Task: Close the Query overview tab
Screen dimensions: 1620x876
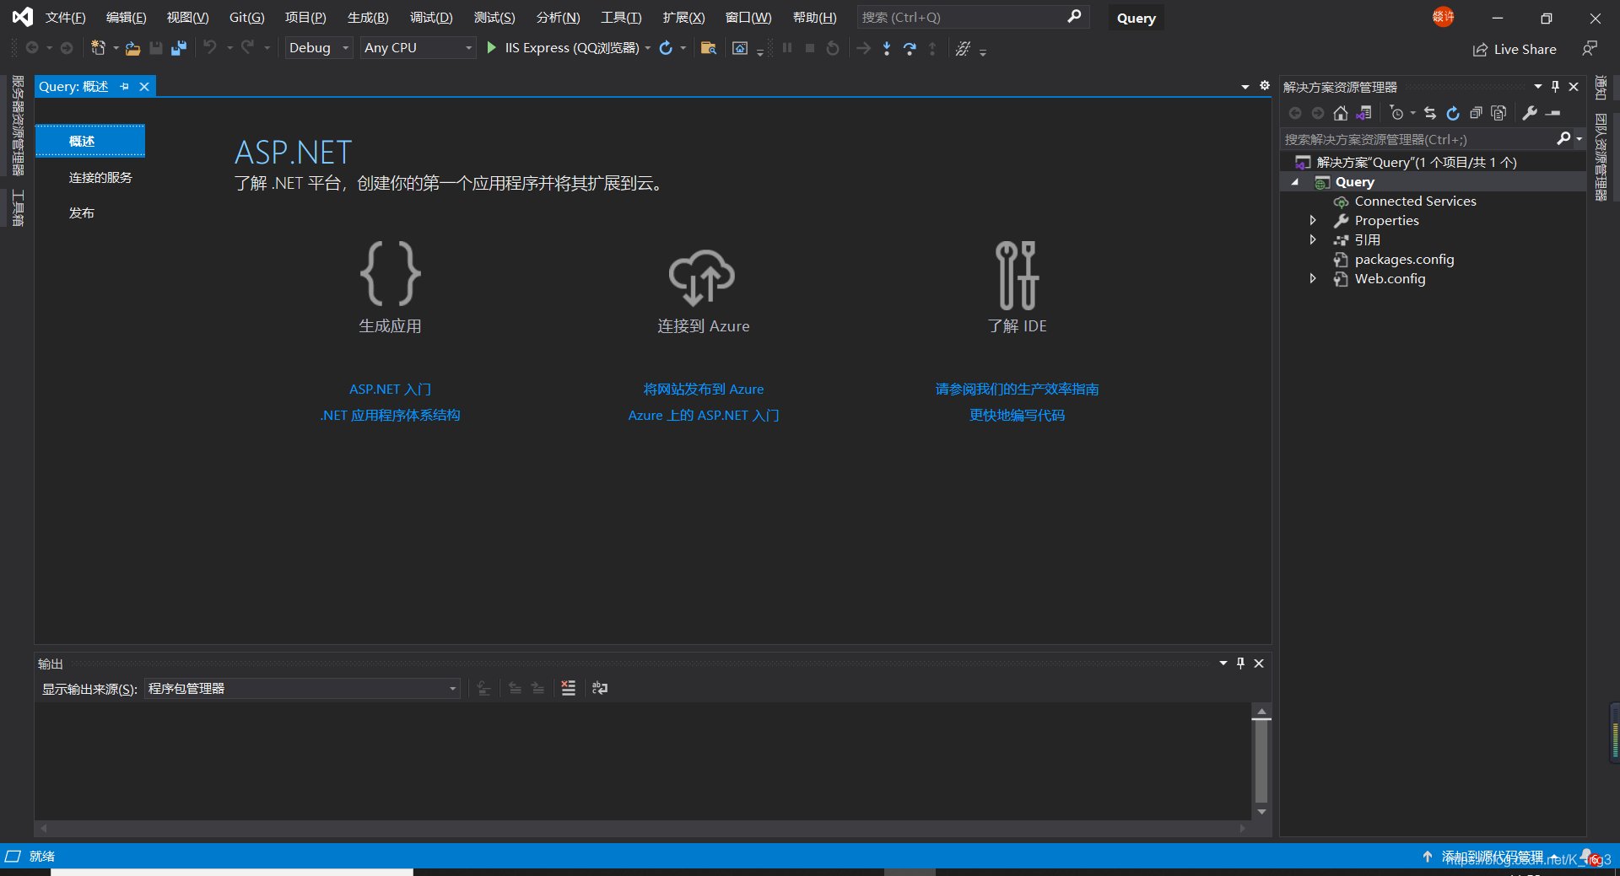Action: click(x=144, y=87)
